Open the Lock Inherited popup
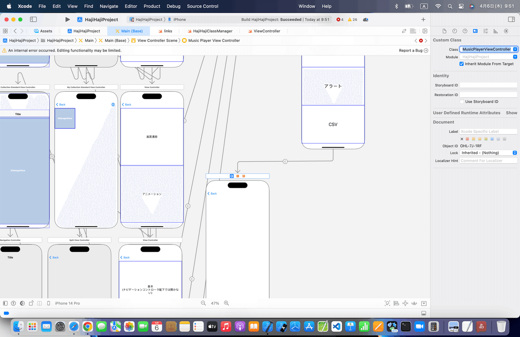The width and height of the screenshot is (520, 337). point(489,153)
